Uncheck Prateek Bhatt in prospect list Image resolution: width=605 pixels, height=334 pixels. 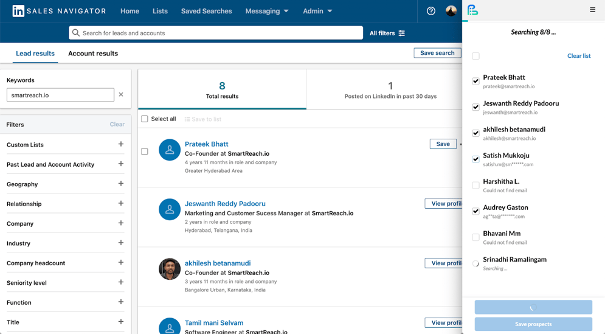[475, 81]
